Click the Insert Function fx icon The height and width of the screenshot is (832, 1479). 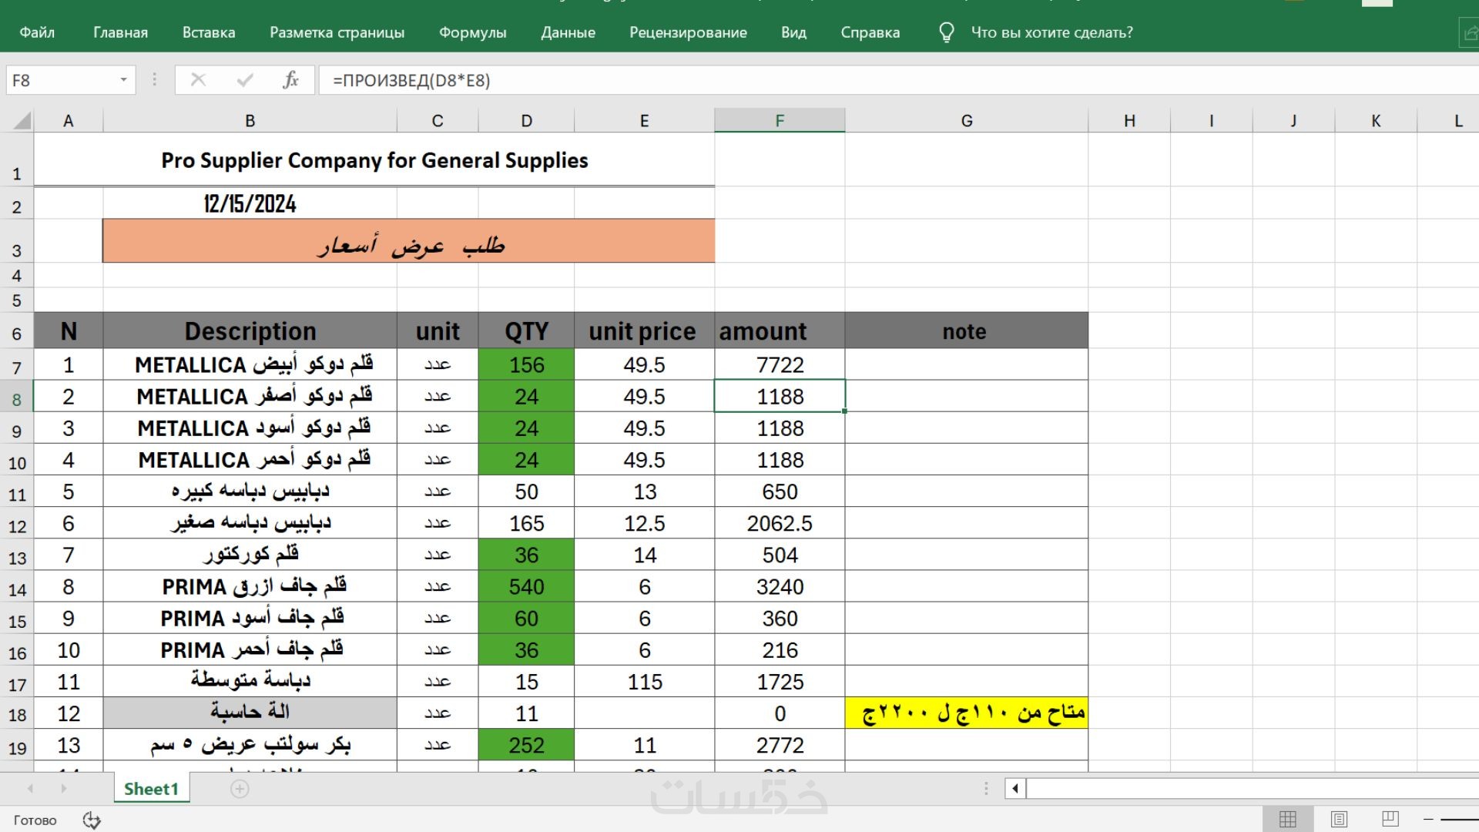290,80
